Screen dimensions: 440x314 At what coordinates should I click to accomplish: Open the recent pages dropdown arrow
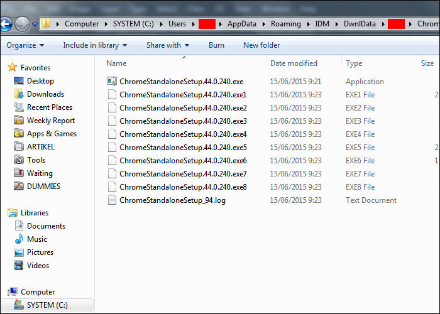pos(35,24)
